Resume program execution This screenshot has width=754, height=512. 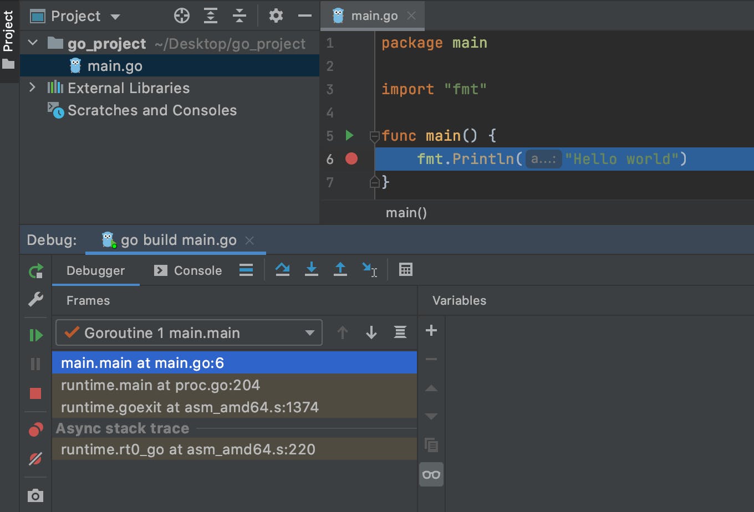pos(35,335)
